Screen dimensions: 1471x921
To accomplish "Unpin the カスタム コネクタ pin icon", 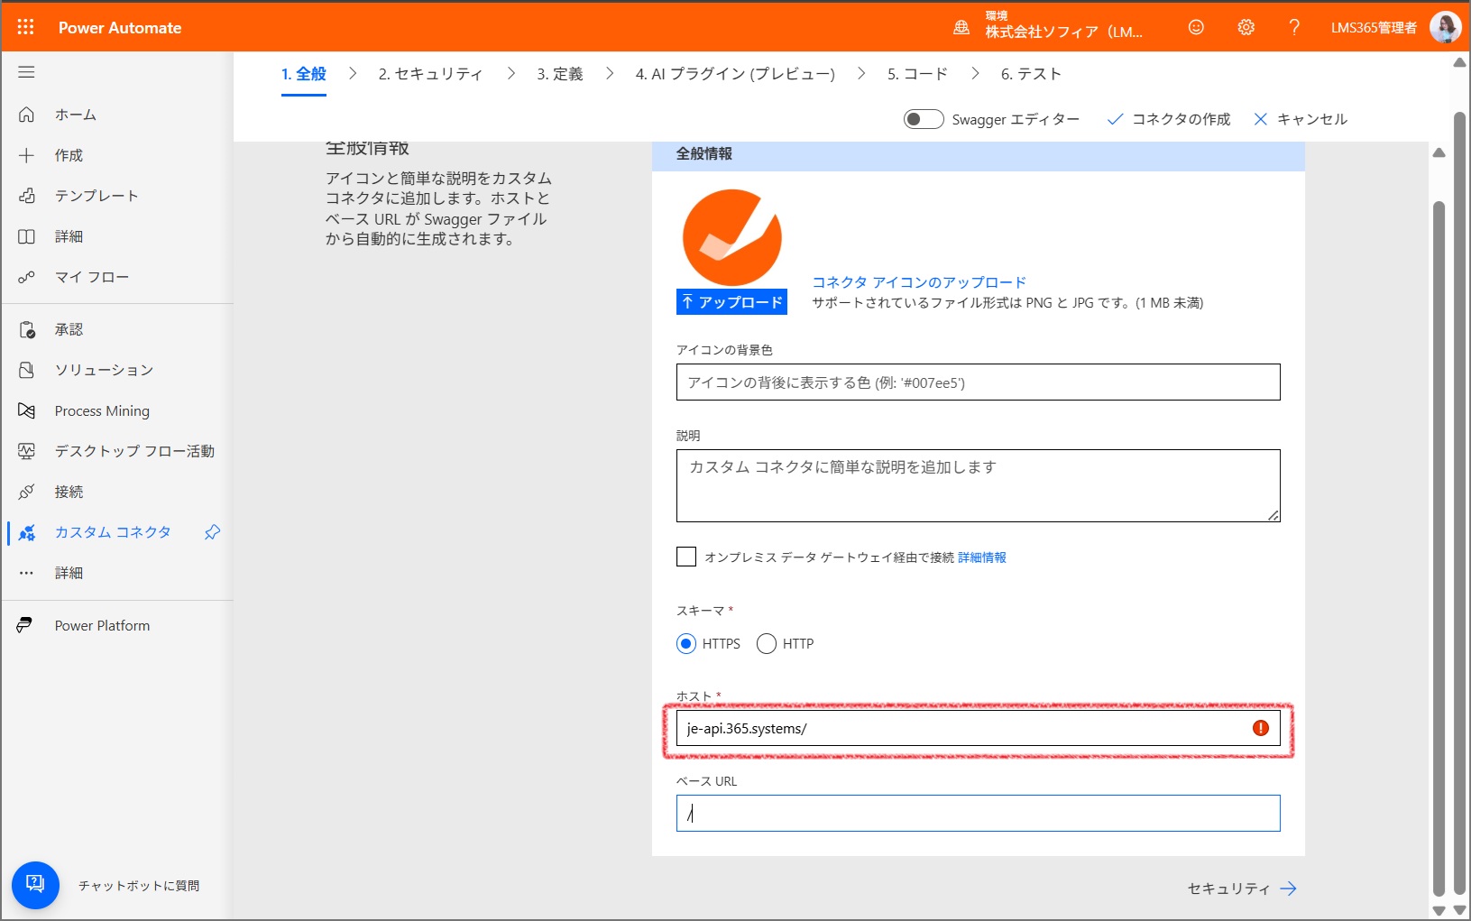I will pos(212,532).
